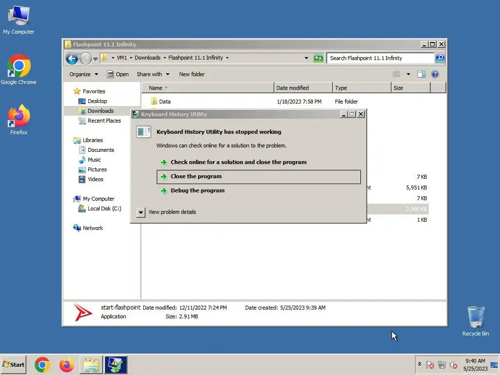Sort by Name column header
Image resolution: width=500 pixels, height=375 pixels.
(208, 88)
